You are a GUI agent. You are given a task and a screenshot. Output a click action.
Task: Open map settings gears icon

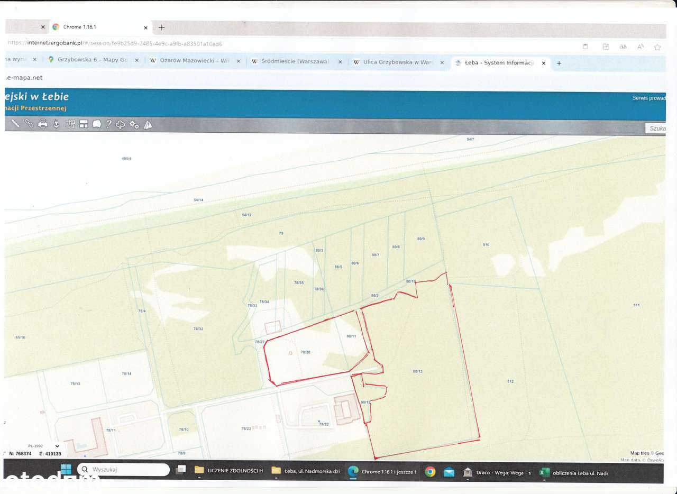click(134, 124)
